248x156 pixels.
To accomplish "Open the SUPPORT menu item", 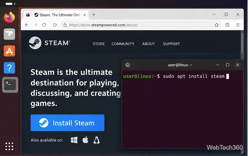I will click(x=172, y=44).
